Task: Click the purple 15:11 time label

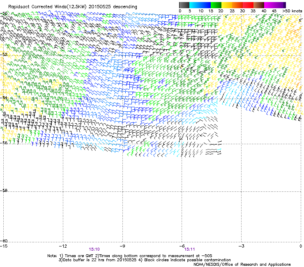Action: (x=189, y=249)
